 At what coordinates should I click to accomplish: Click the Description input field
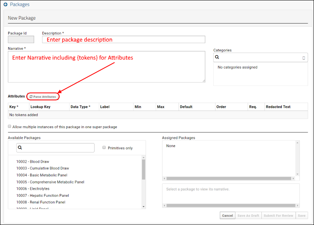point(123,40)
